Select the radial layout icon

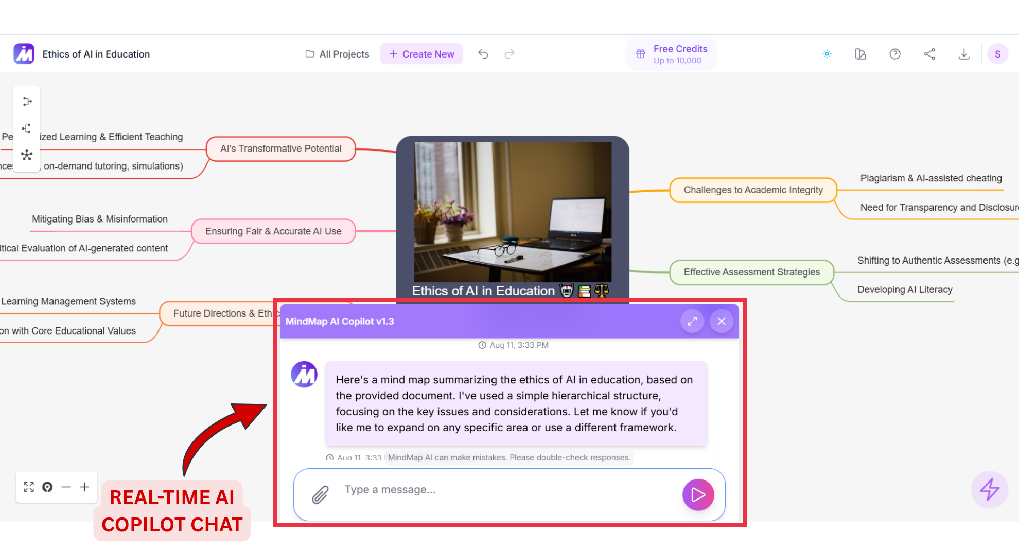point(27,155)
